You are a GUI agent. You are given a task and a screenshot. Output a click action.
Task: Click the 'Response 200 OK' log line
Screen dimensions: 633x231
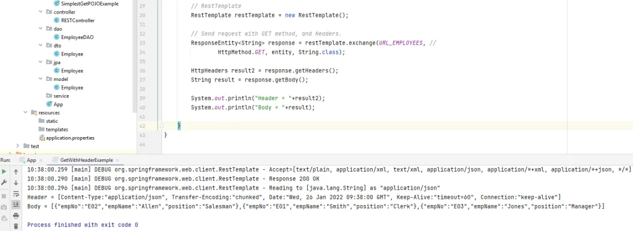pos(173,178)
